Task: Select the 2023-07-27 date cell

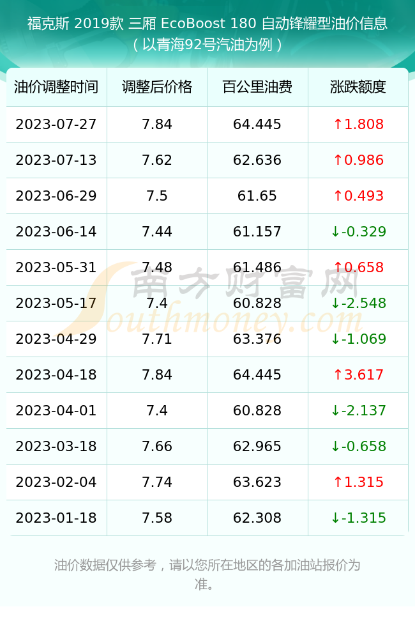Action: [x=56, y=125]
